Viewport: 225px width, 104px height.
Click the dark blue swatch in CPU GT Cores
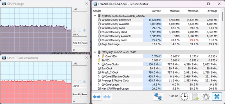coord(84,82)
